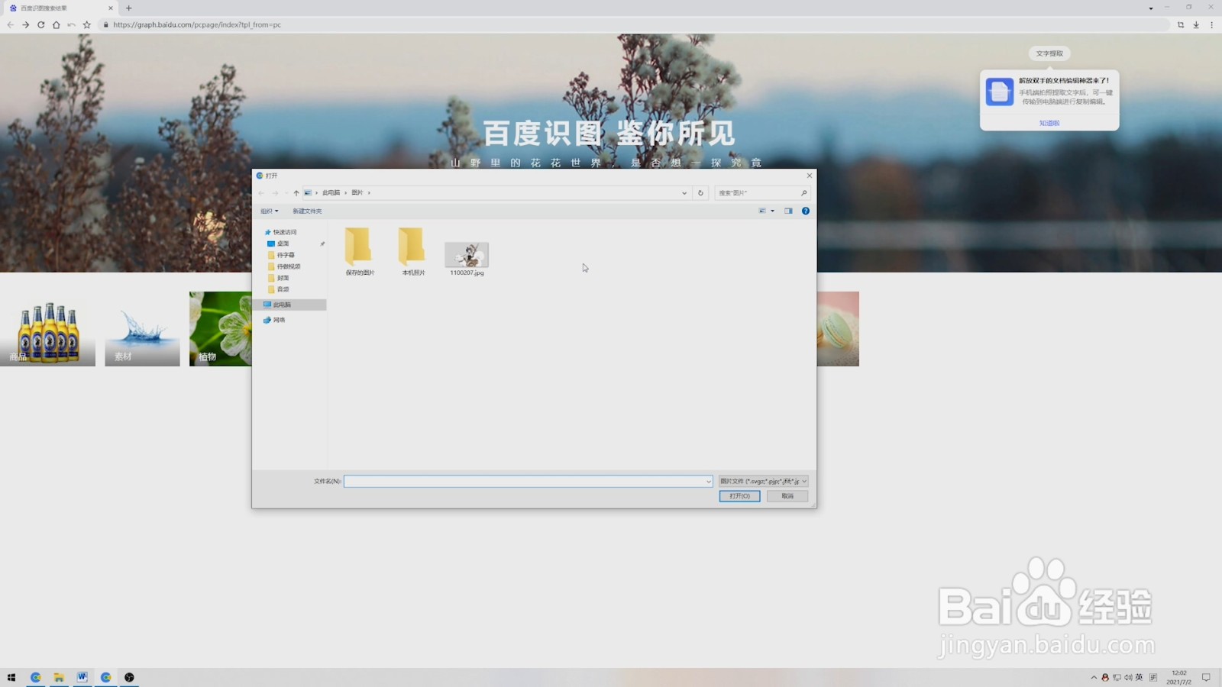
Task: Click the browser undo close icon
Action: tap(71, 24)
